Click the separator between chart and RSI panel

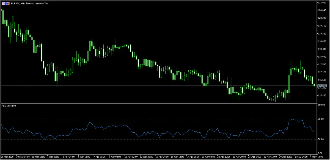click(x=165, y=103)
